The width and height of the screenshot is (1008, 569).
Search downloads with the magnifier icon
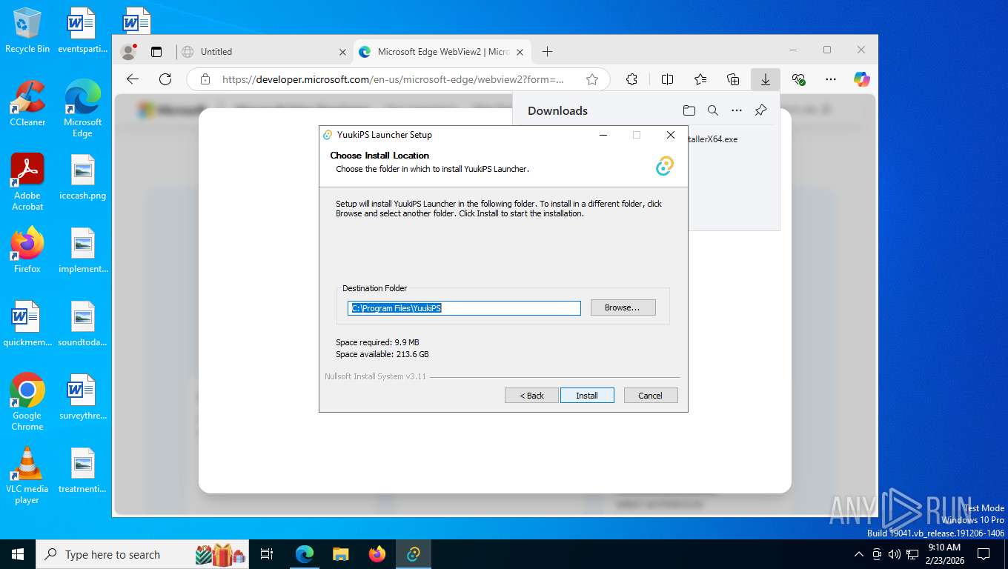pyautogui.click(x=713, y=110)
